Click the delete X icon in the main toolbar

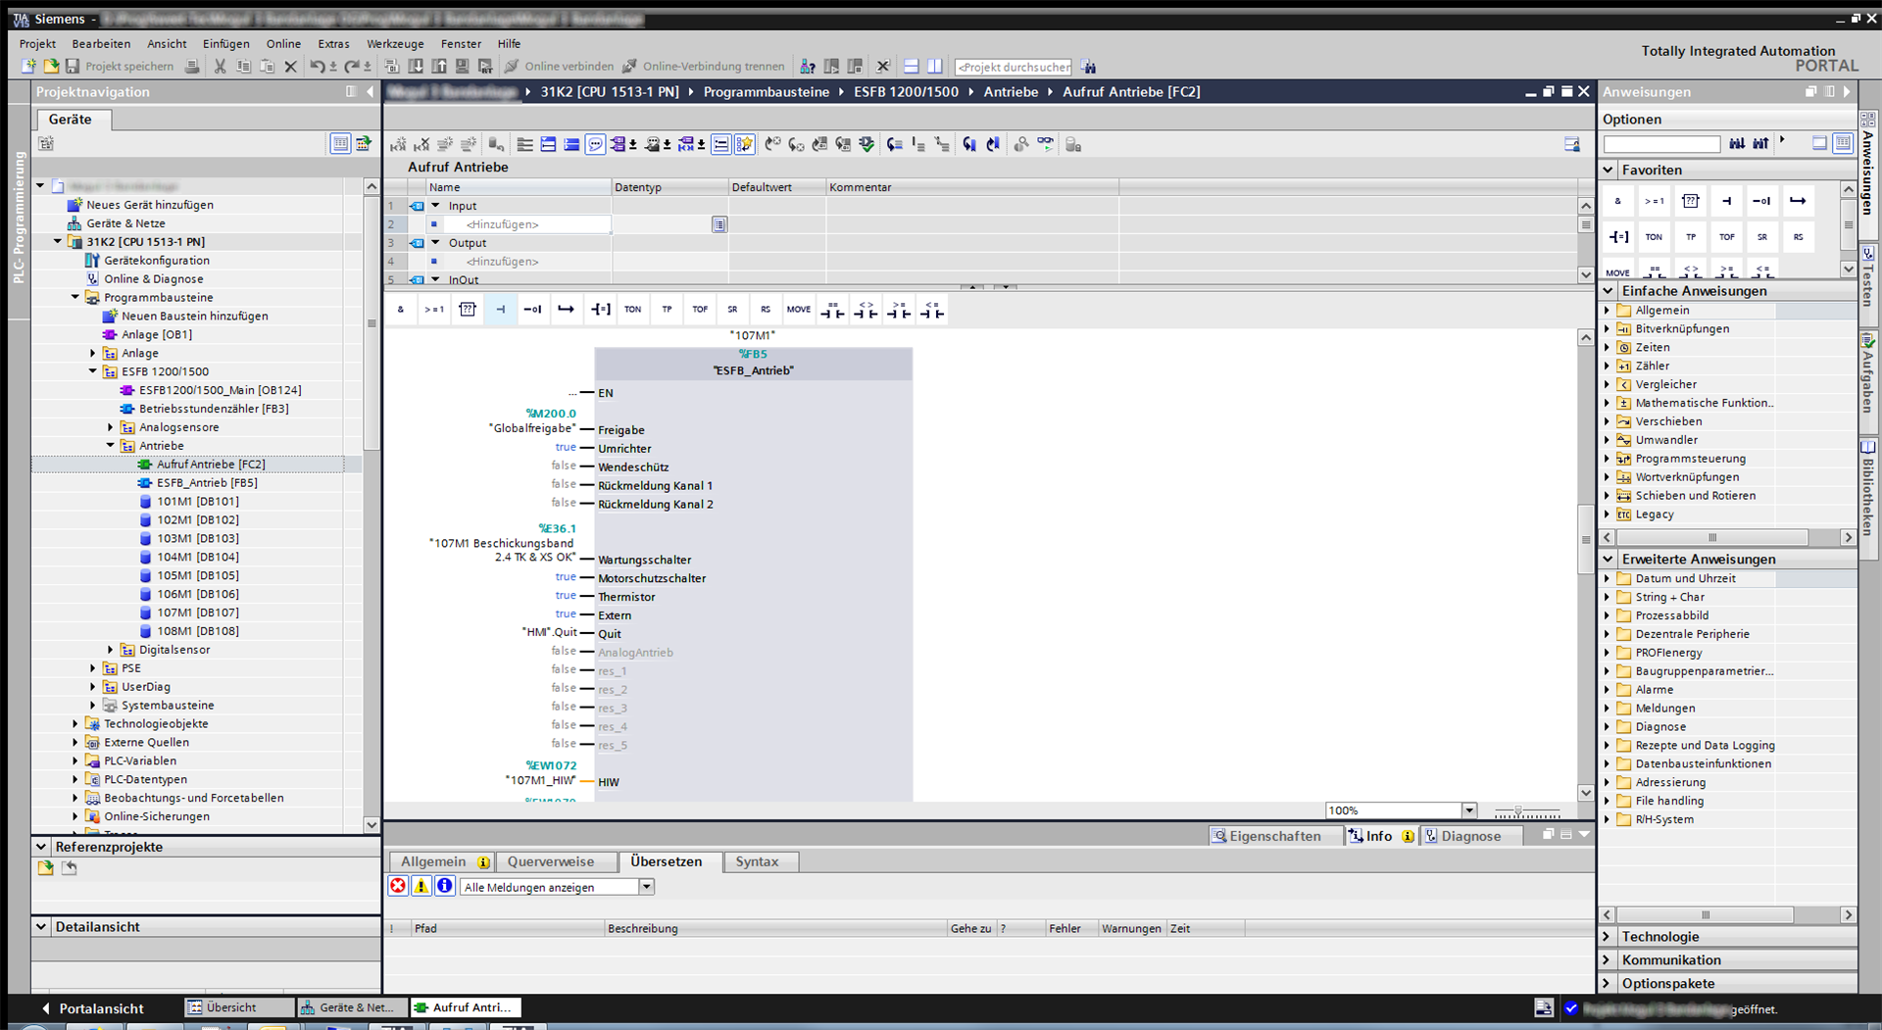coord(290,66)
